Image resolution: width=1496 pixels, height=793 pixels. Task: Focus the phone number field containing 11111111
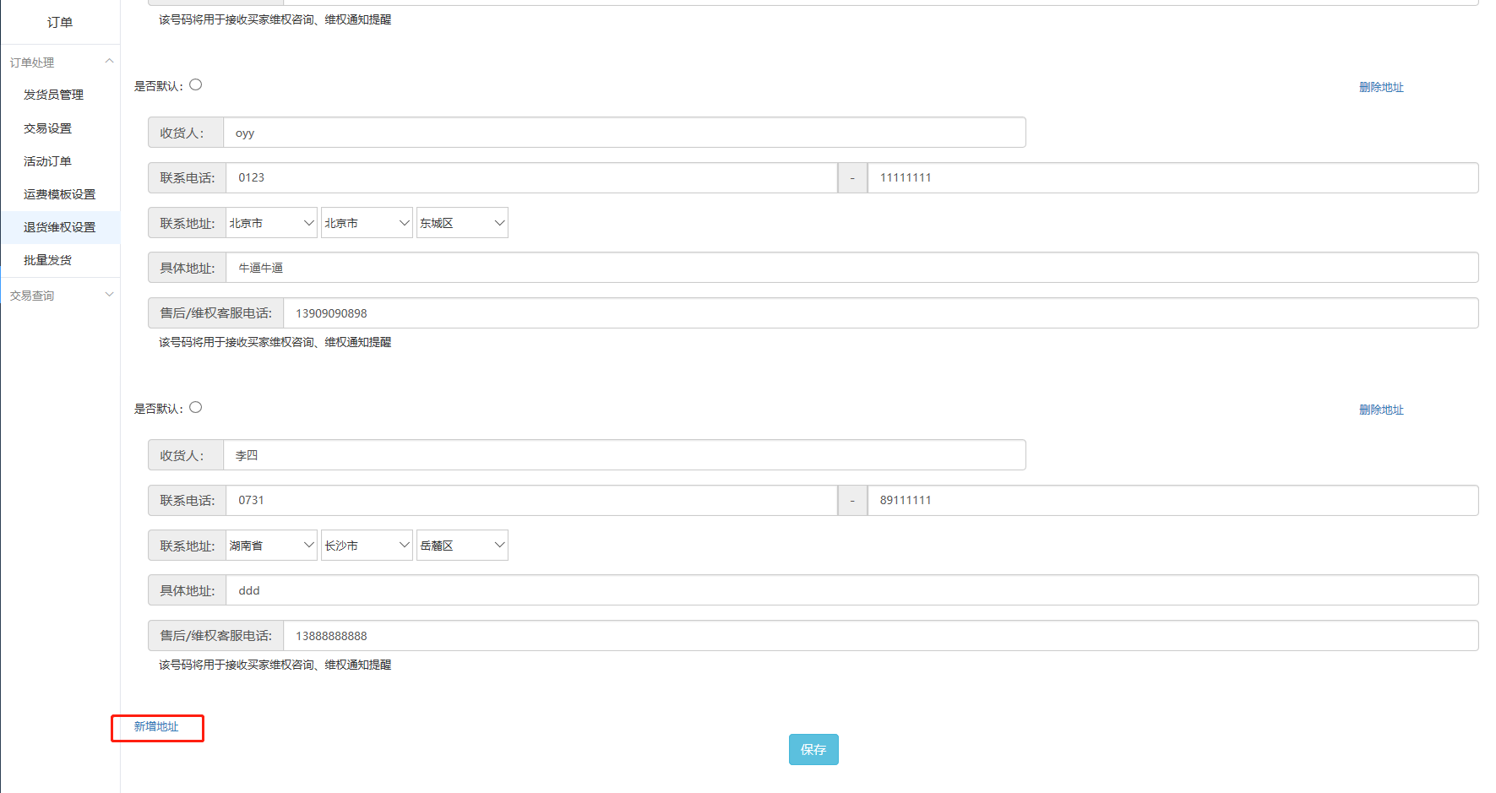pyautogui.click(x=1172, y=178)
